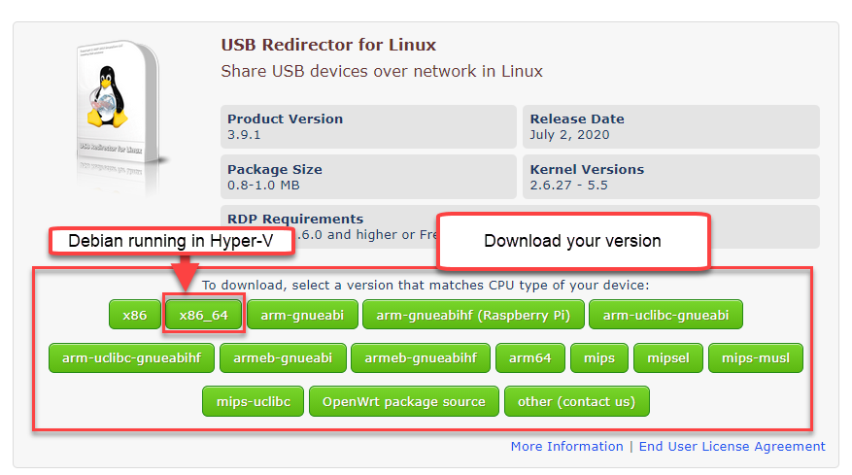852x475 pixels.
Task: Open the More Information link
Action: coord(566,447)
